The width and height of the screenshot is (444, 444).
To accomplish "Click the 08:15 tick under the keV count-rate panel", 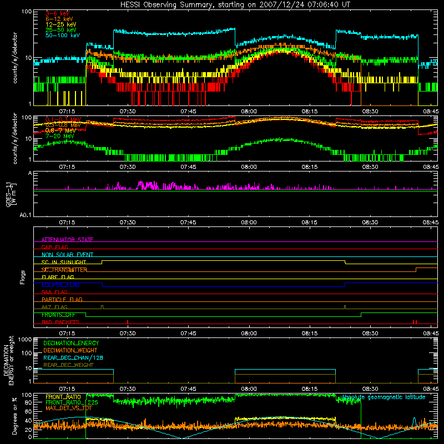I will [x=310, y=112].
